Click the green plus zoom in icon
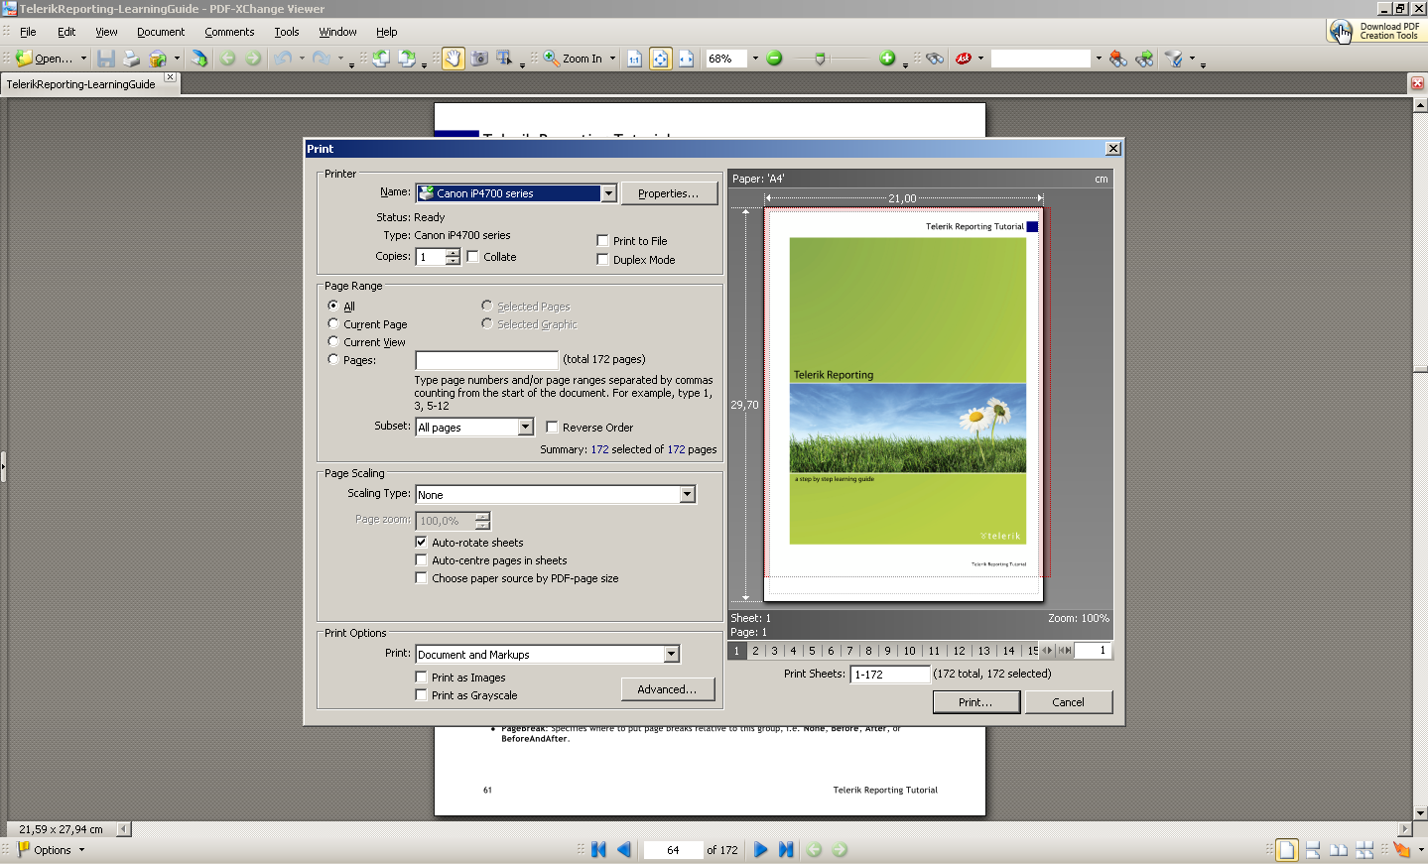 887,59
